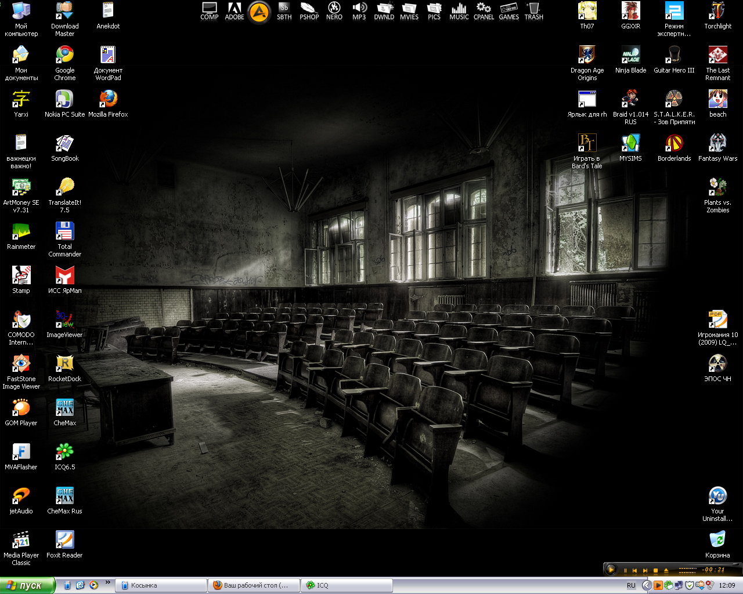Image resolution: width=743 pixels, height=594 pixels.
Task: Open the MP3 dock shortcut
Action: pyautogui.click(x=359, y=11)
